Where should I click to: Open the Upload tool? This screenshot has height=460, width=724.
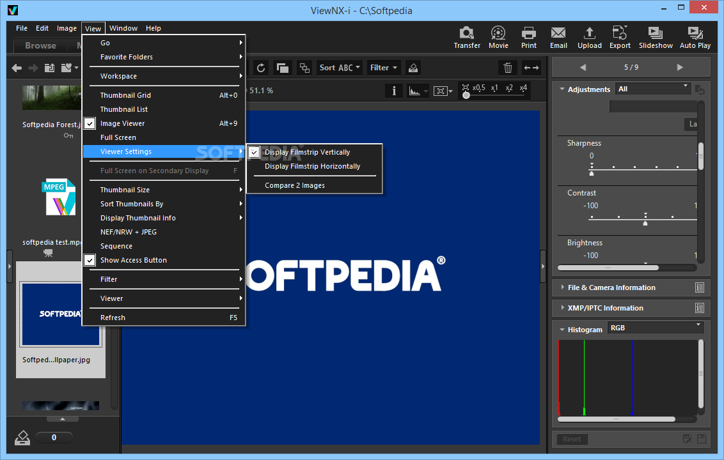[x=589, y=37]
